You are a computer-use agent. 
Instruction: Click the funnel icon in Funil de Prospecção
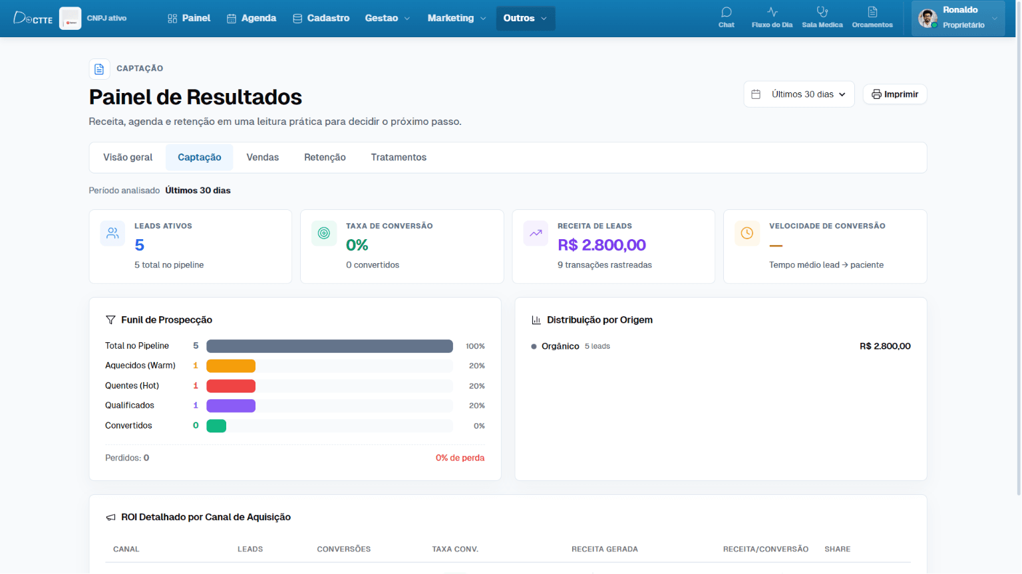coord(110,320)
